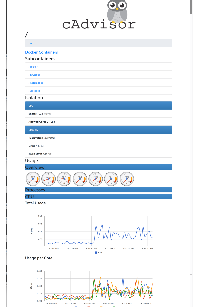Open the root breadcrumb link
The height and width of the screenshot is (307, 213).
30,43
